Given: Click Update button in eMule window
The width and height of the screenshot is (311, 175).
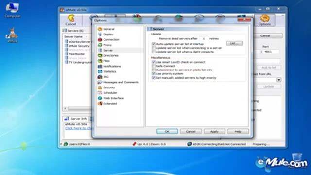Looking at the screenshot, I should tap(269, 87).
